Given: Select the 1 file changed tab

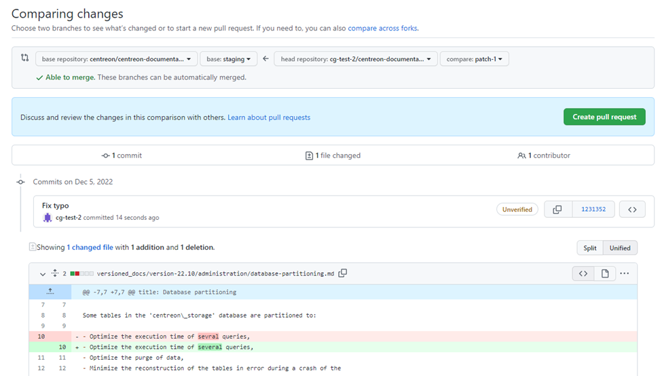Looking at the screenshot, I should point(333,155).
